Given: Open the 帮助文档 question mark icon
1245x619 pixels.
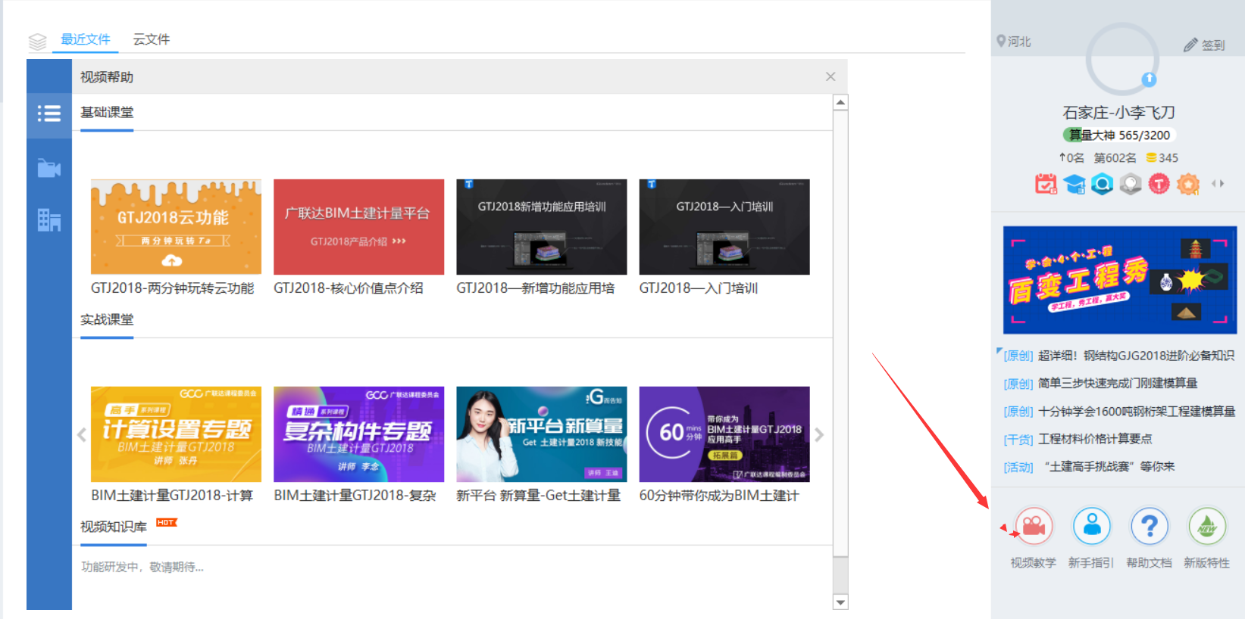Looking at the screenshot, I should 1150,526.
